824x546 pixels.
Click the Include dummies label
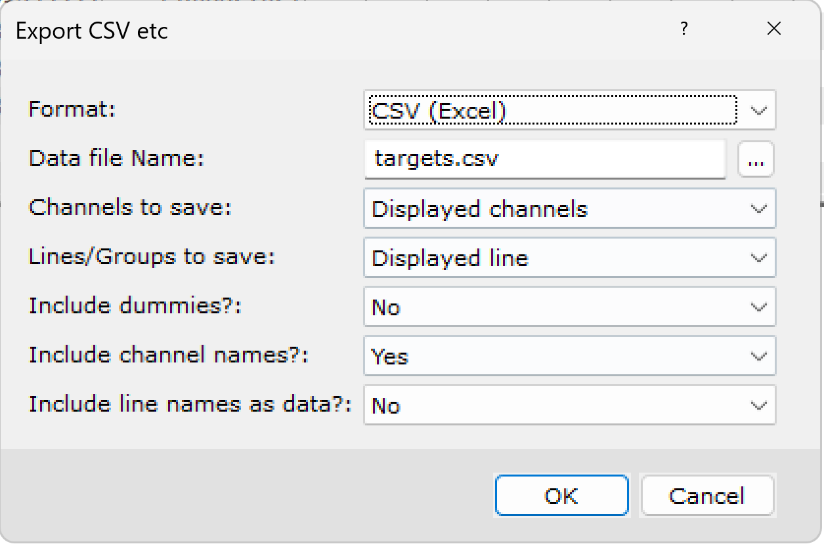coord(136,305)
